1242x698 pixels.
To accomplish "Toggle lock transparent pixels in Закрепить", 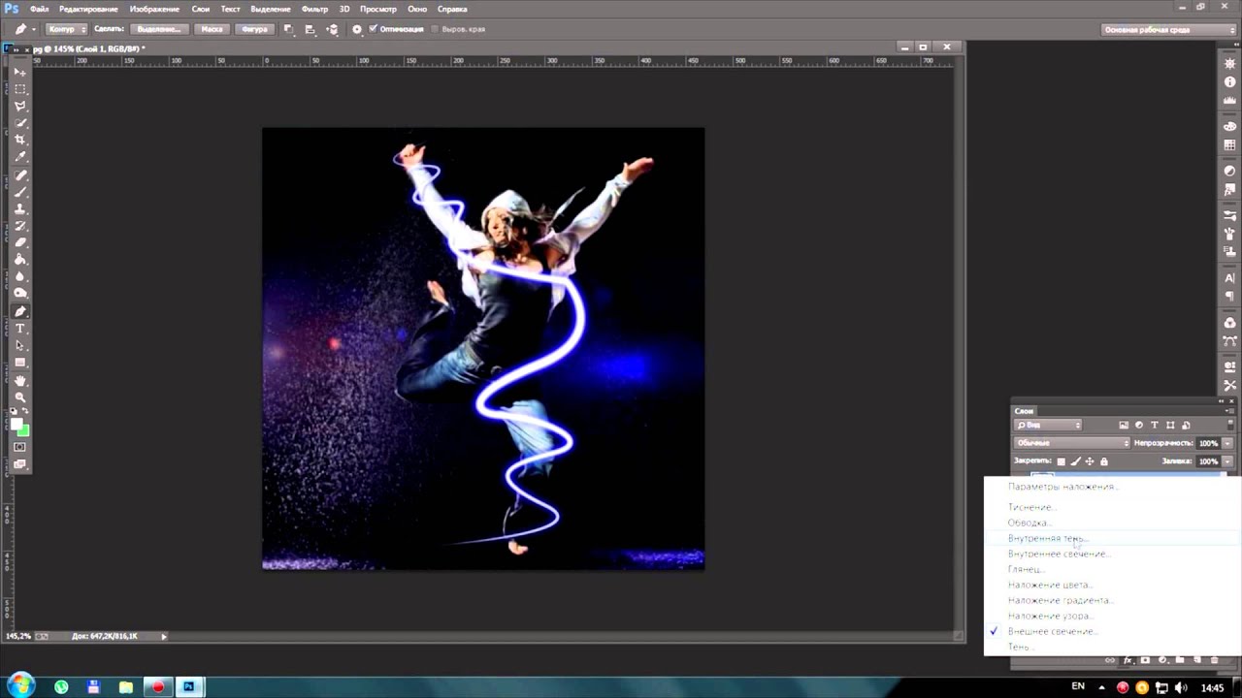I will [x=1062, y=461].
